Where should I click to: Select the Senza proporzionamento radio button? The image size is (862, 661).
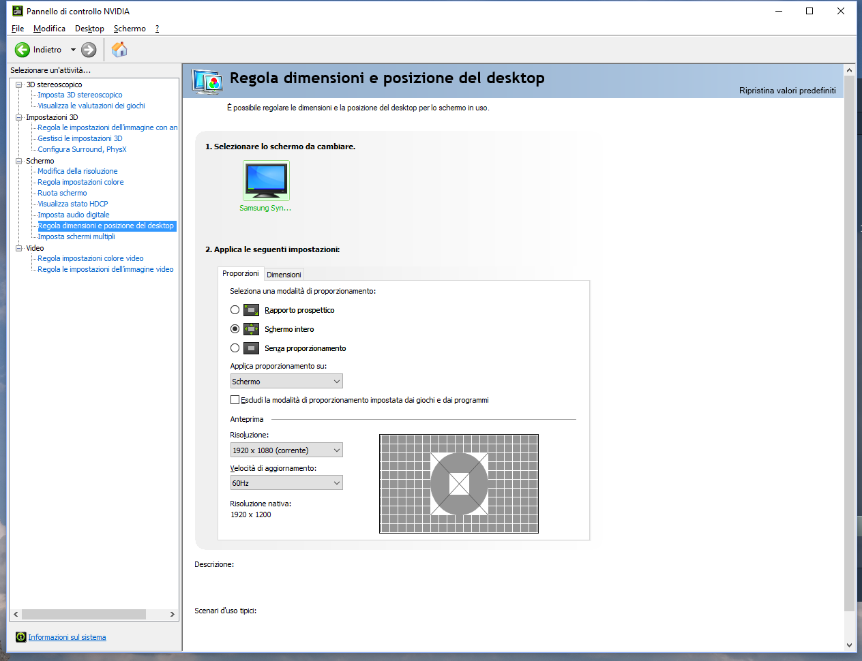tap(235, 348)
